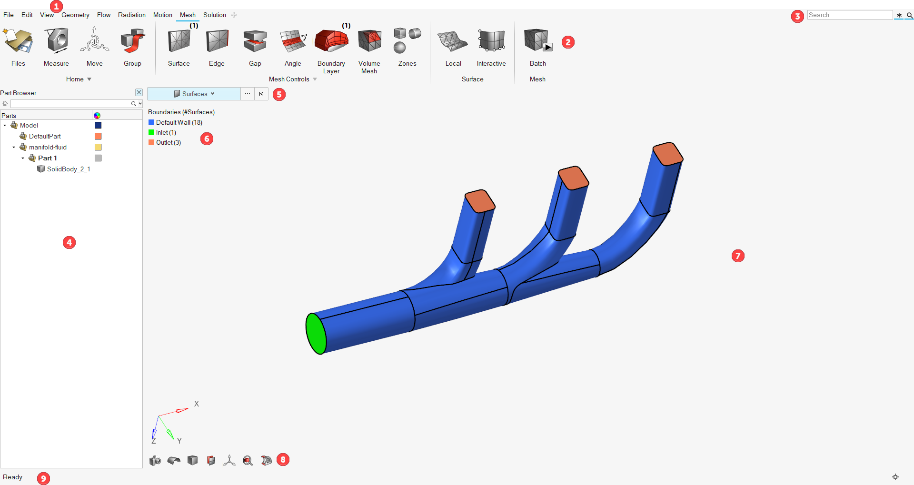Click the Batch mesh icon
914x485 pixels.
pos(537,42)
